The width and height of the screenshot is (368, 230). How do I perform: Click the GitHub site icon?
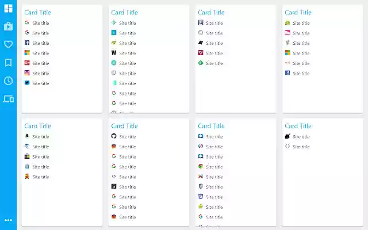coord(114,136)
